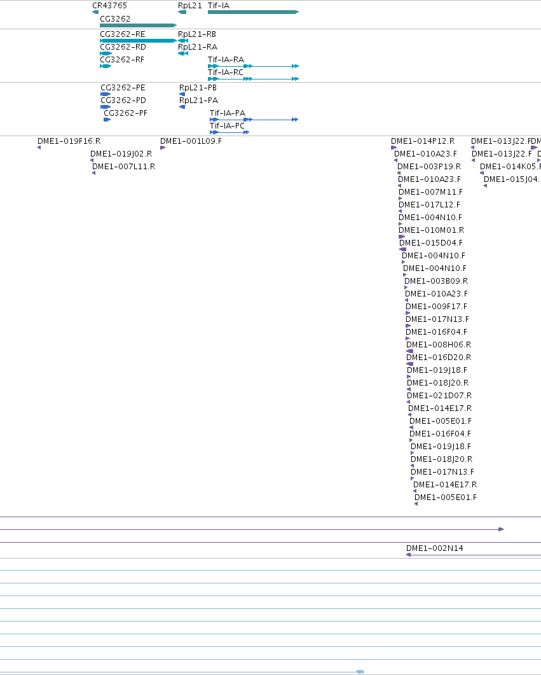Open the DME1-002N14 BAC label
Image resolution: width=541 pixels, height=675 pixels.
coord(435,548)
